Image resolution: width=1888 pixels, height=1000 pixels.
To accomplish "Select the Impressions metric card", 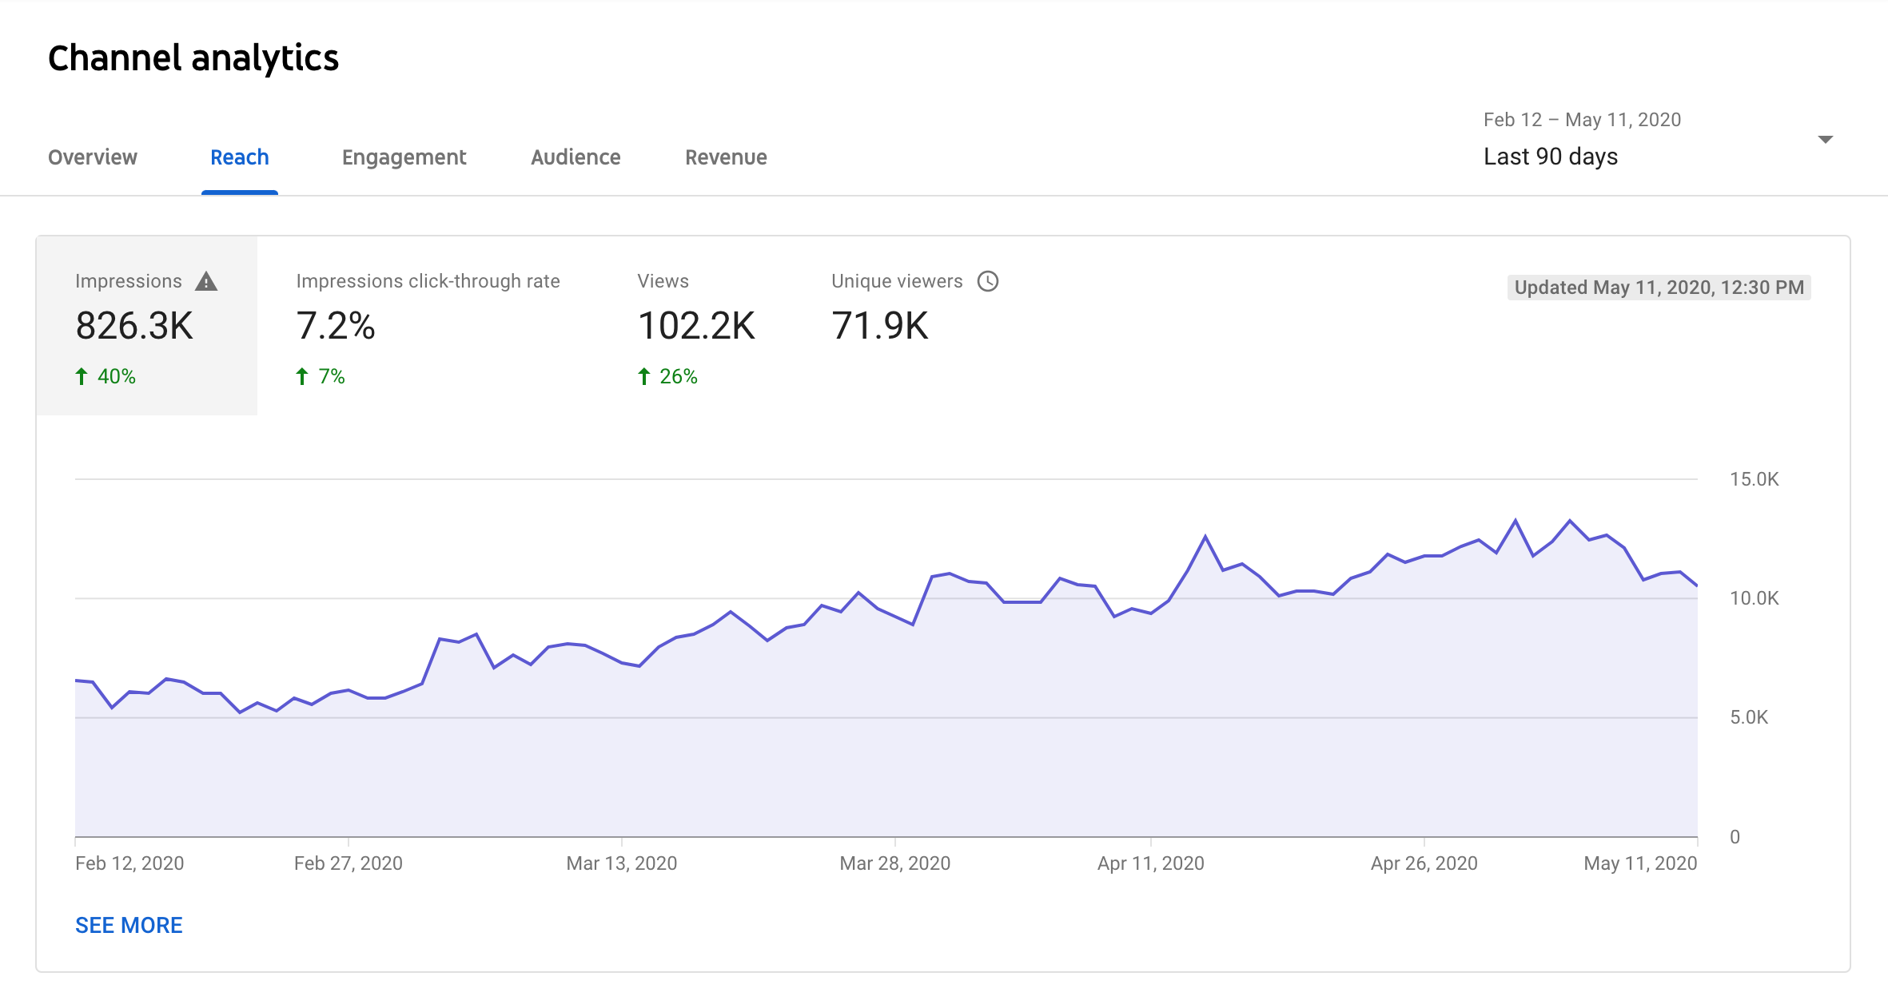I will tap(146, 325).
